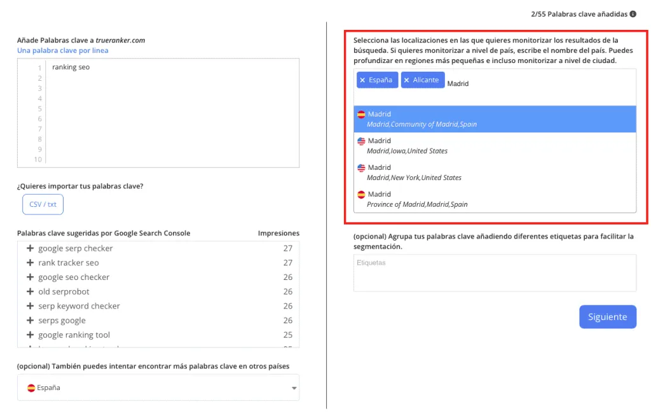The width and height of the screenshot is (651, 413).
Task: Click the Una palabra clave por línea link
Action: click(63, 50)
